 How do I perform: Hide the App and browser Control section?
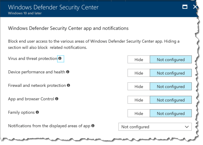click(x=139, y=100)
